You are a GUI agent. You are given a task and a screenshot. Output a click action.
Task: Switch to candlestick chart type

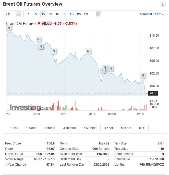[8, 14]
